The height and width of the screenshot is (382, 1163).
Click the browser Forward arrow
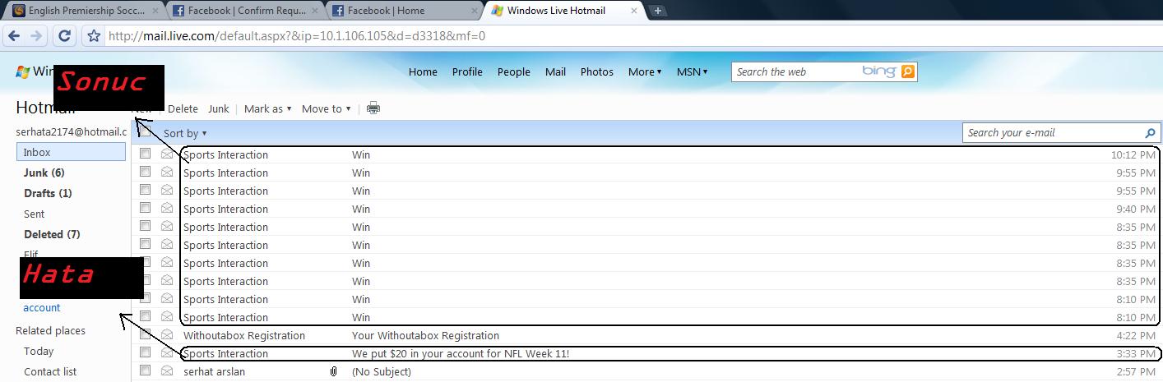point(35,36)
